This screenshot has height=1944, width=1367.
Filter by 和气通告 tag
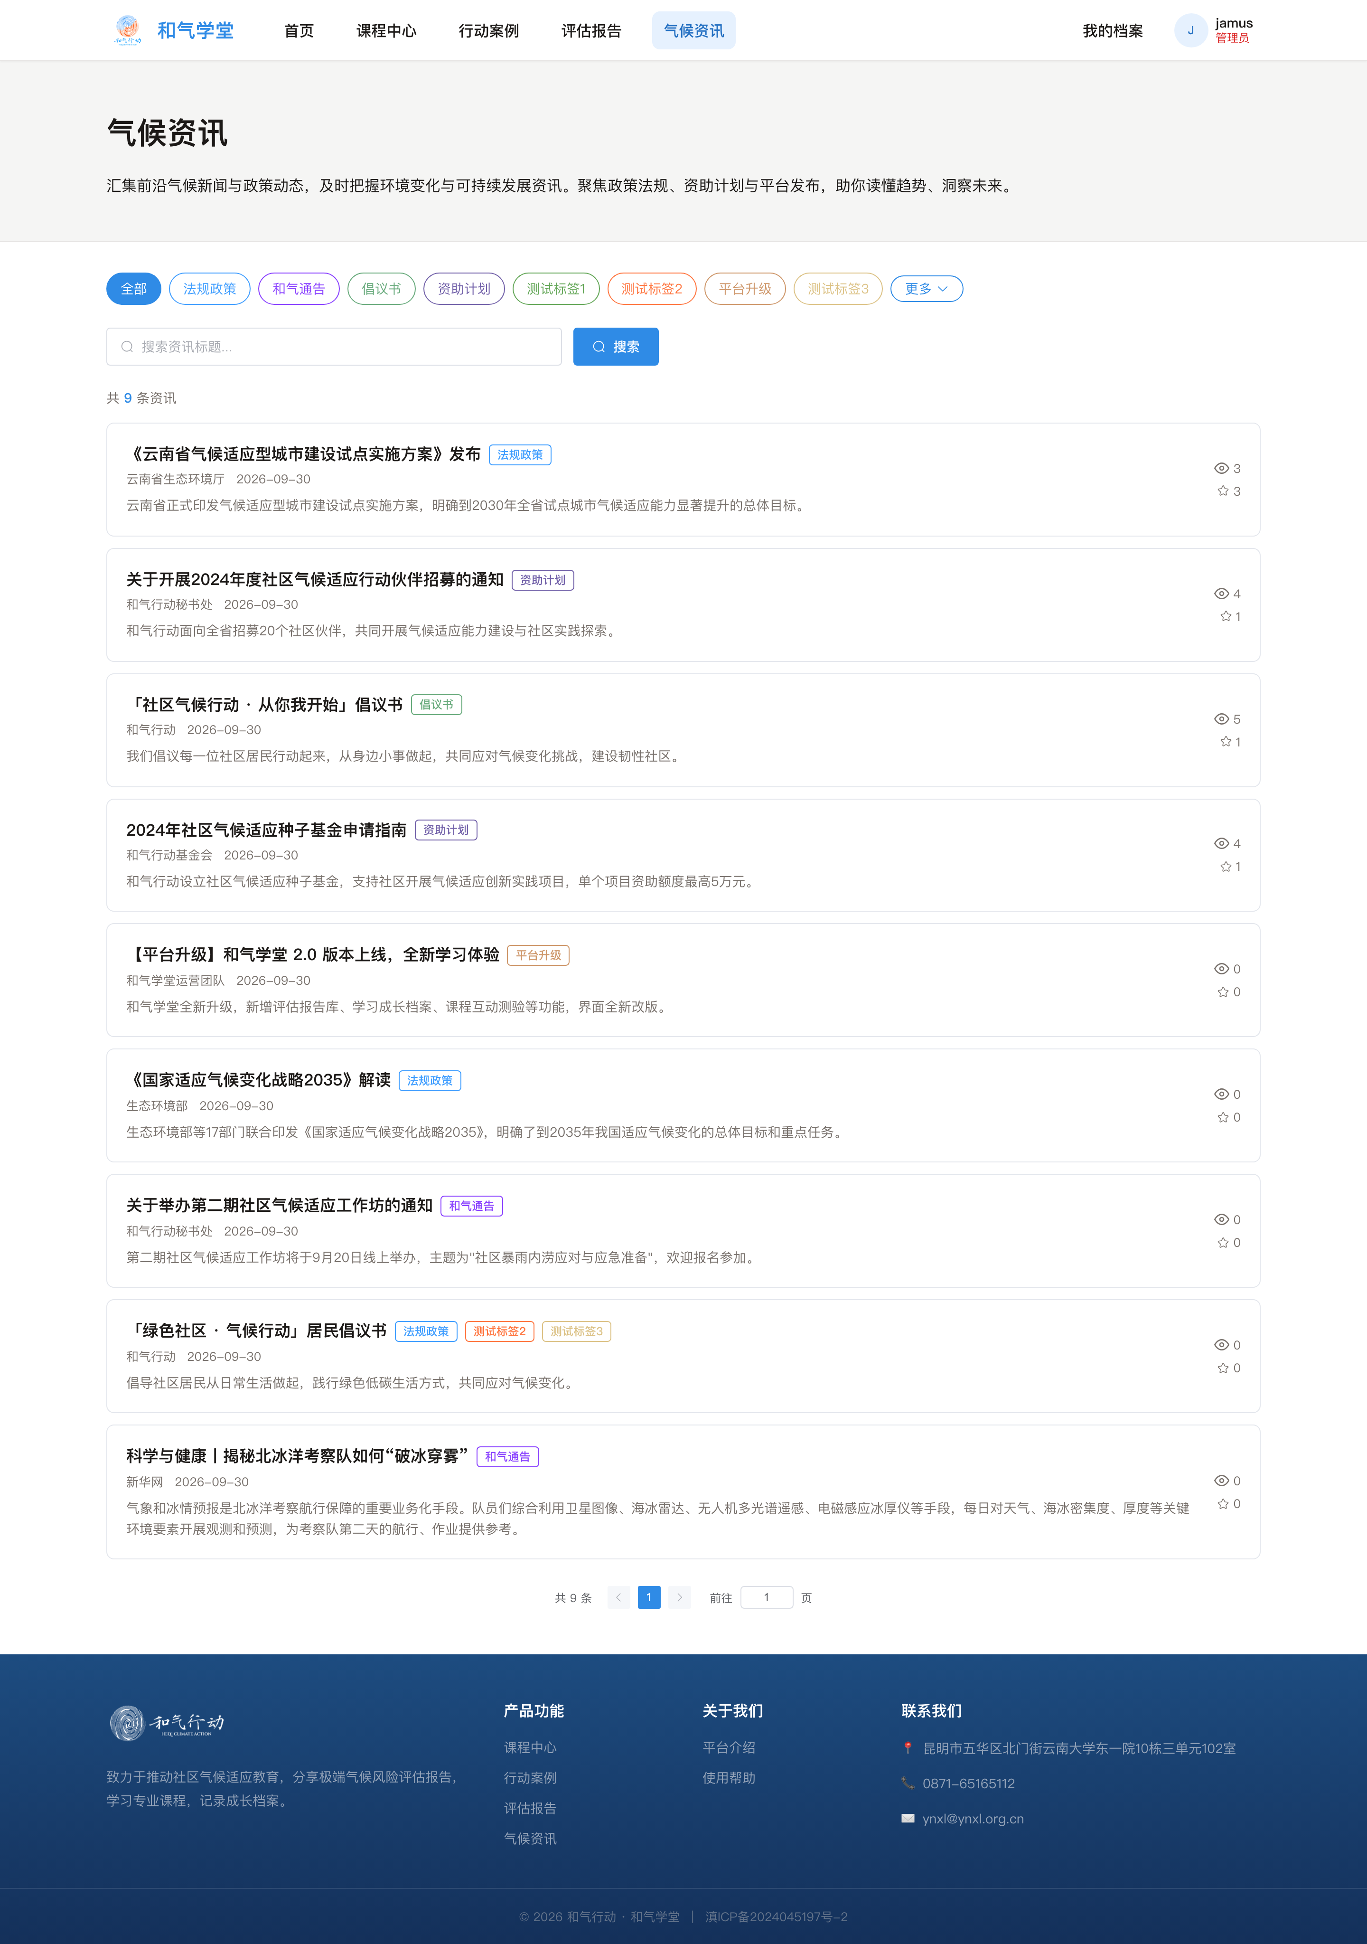point(299,289)
